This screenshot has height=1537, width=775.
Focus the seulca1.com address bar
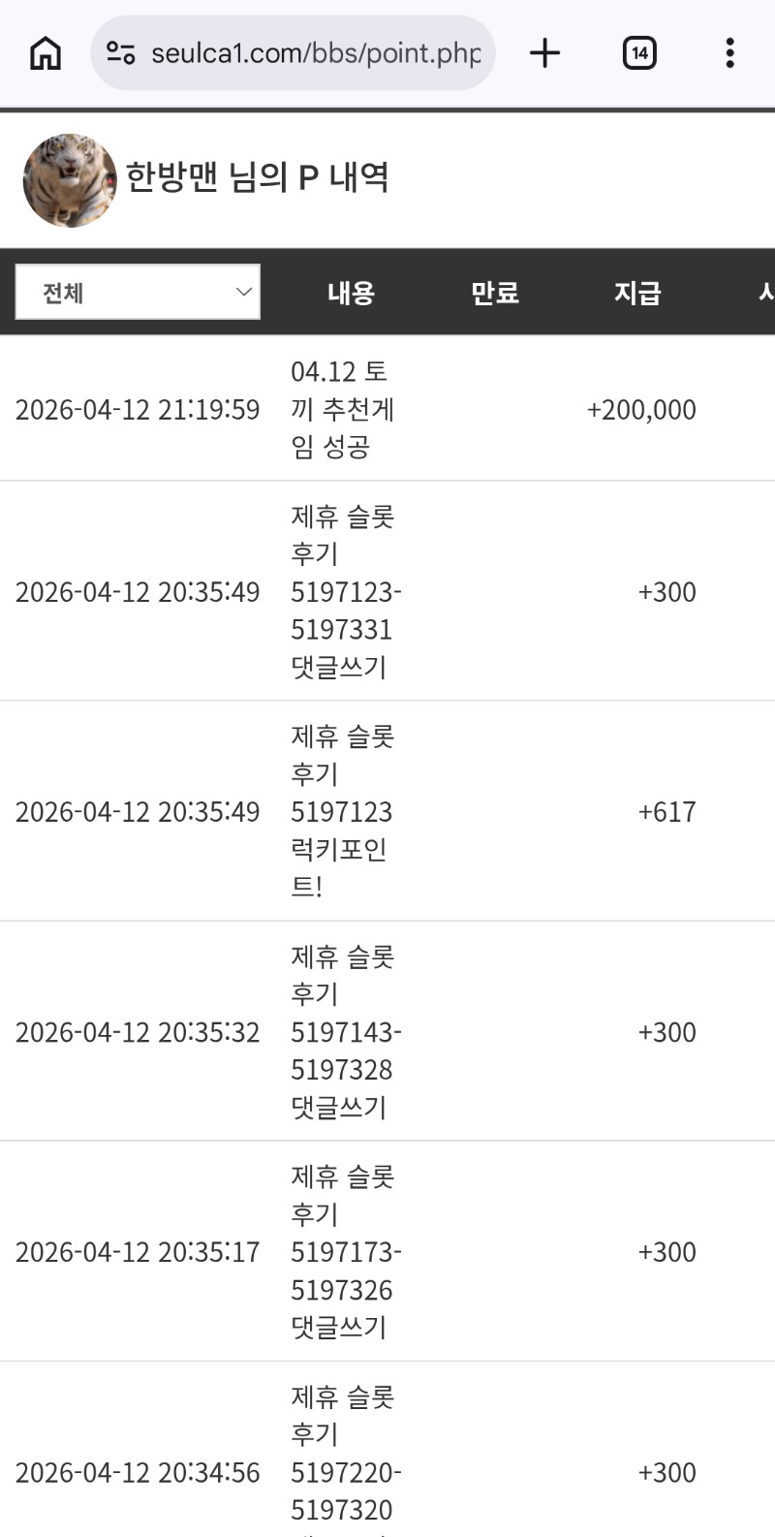[x=315, y=53]
